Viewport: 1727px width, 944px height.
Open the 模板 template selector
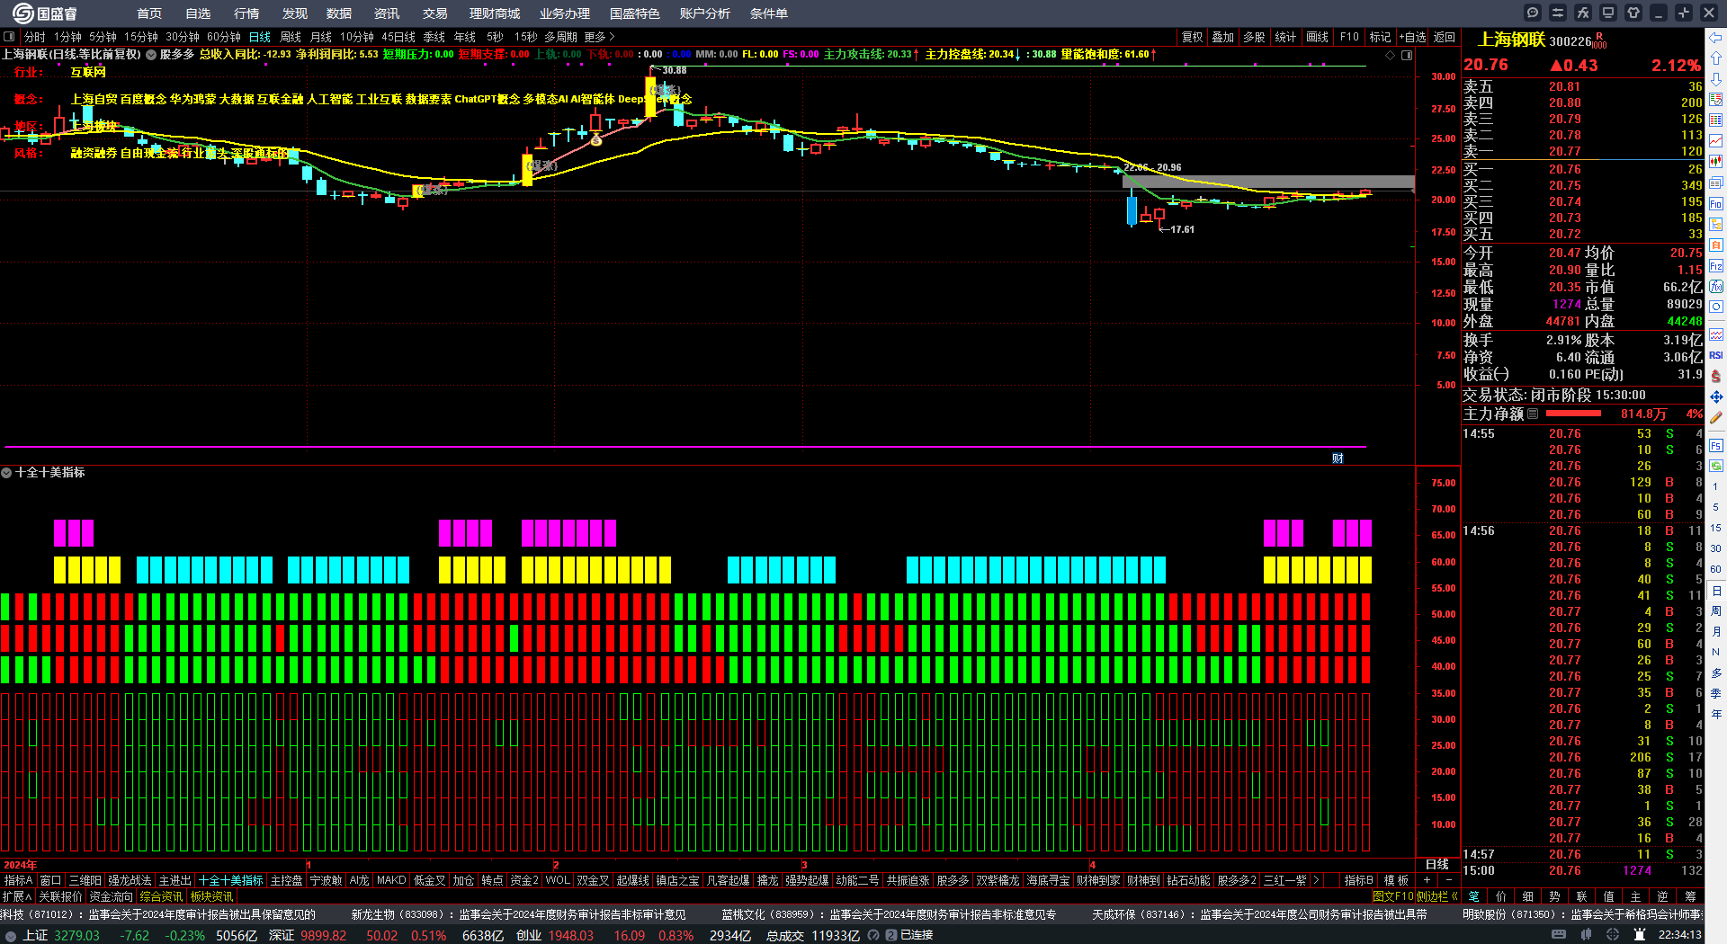click(1396, 880)
